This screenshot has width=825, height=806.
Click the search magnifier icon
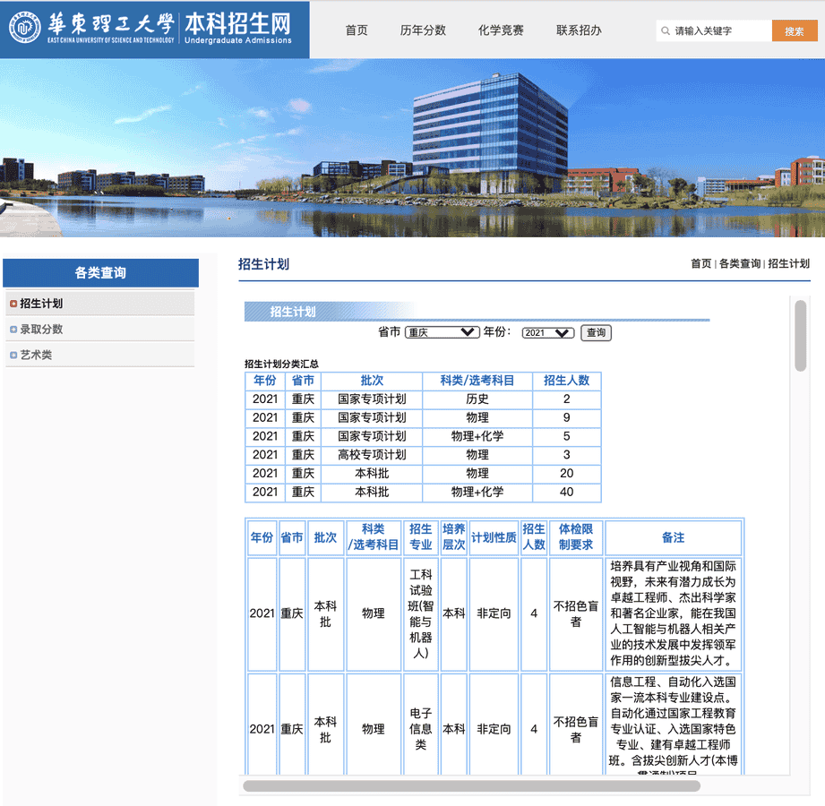tap(666, 31)
